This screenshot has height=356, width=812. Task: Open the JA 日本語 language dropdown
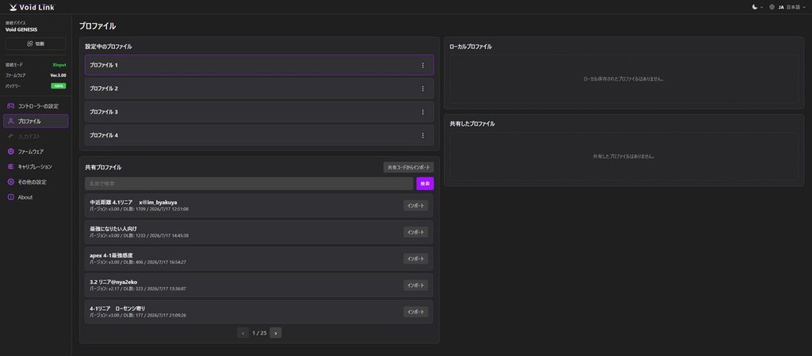[787, 7]
